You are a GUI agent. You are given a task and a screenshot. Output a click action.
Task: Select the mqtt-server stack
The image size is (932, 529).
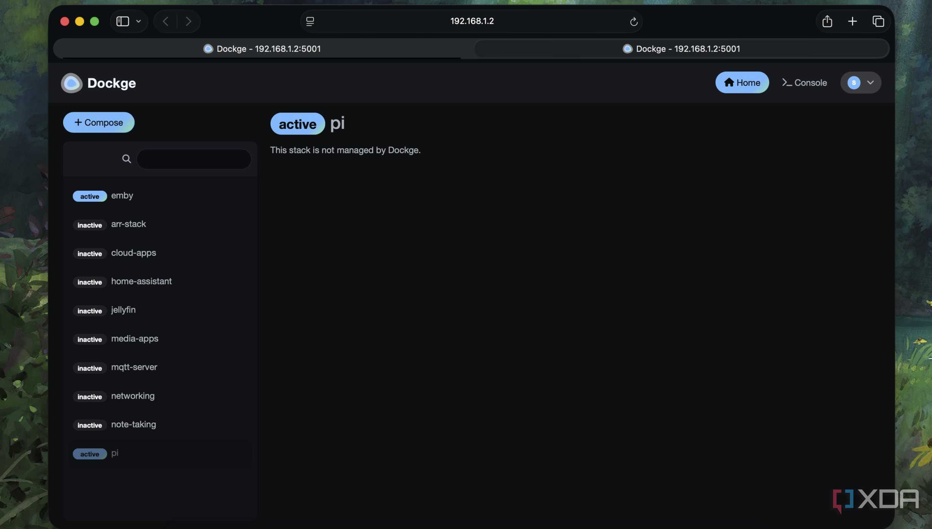(160, 368)
